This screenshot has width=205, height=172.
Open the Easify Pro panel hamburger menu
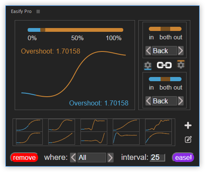coord(38,11)
